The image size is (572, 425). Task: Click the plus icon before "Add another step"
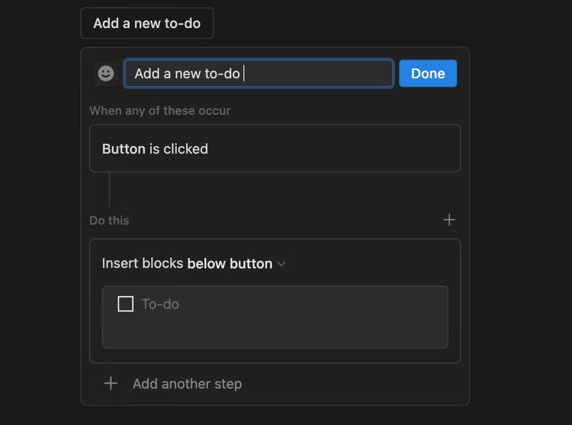[x=111, y=384]
